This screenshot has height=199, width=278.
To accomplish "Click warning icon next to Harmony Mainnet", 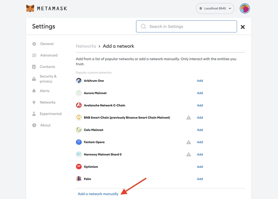I will [189, 154].
